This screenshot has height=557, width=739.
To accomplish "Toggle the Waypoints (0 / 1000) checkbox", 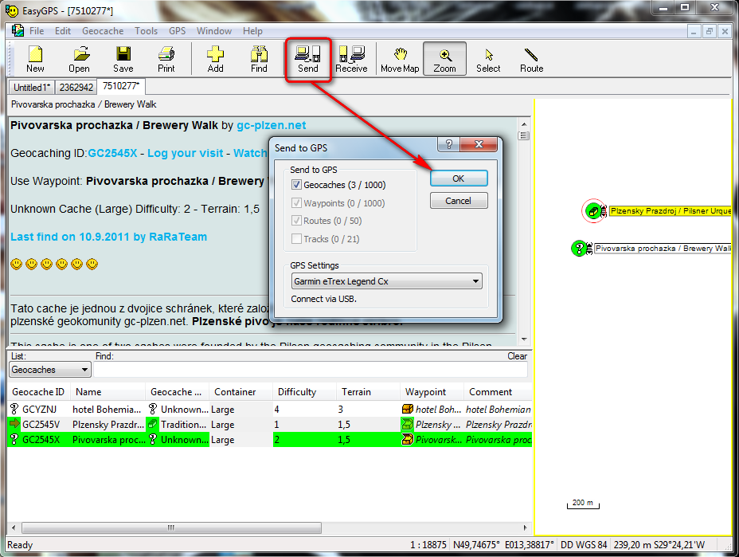I will (296, 203).
